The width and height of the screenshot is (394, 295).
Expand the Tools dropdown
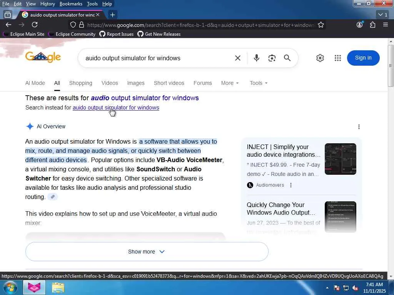[258, 83]
